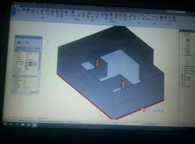Click the first orange Area icon
The image size is (195, 144).
[x=116, y=16]
